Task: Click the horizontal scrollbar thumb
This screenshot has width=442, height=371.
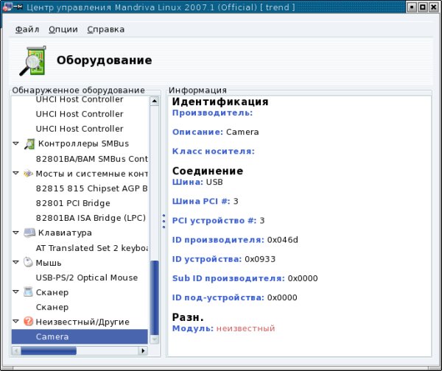Action: [x=49, y=350]
